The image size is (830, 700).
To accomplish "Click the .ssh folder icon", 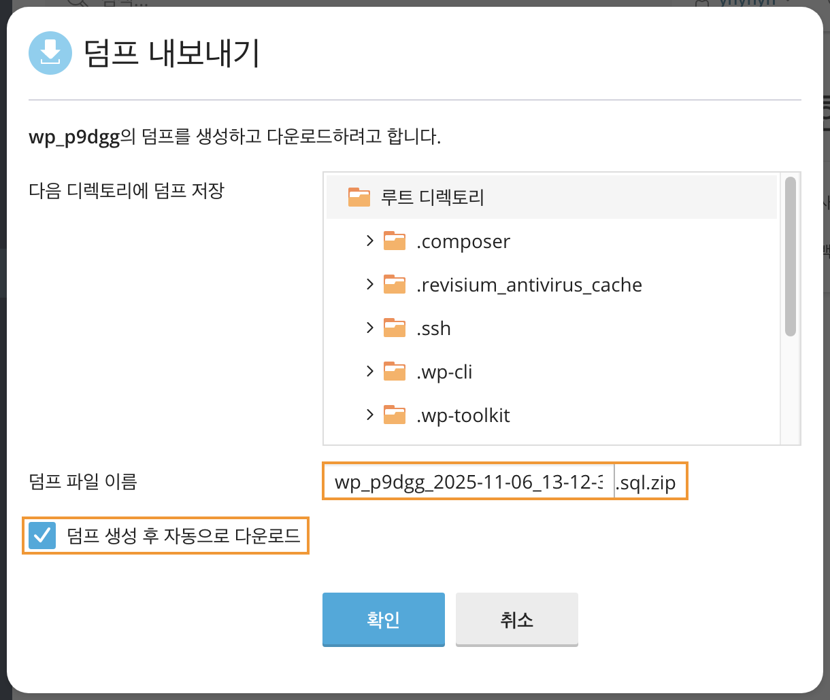I will click(395, 328).
